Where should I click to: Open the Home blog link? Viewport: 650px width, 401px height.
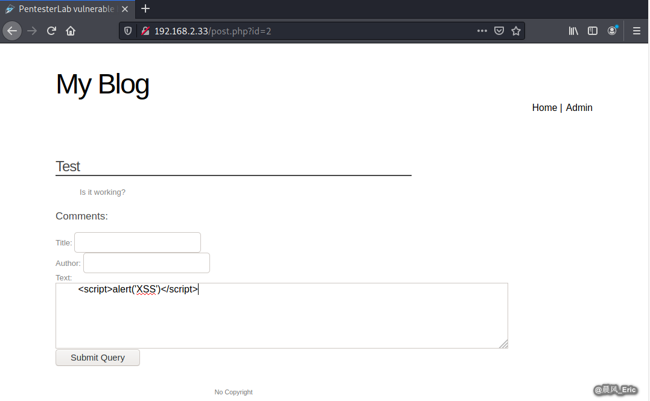pos(544,108)
